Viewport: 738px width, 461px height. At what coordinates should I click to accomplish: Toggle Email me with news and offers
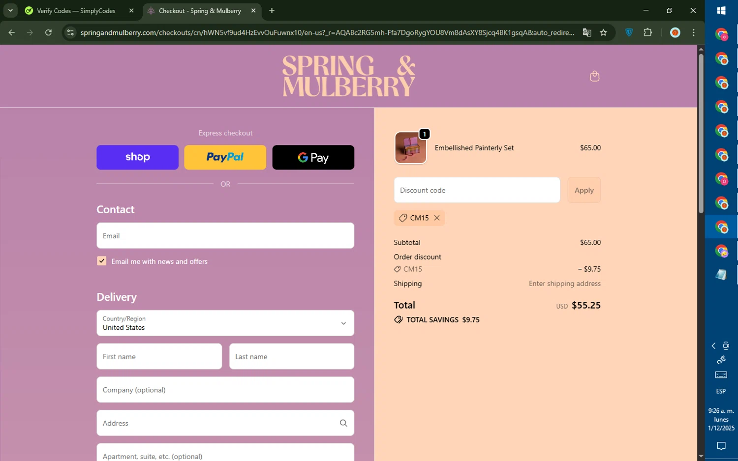click(x=102, y=261)
